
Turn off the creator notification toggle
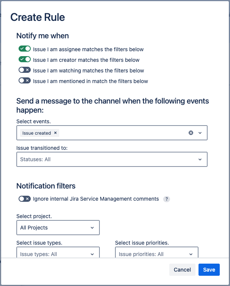point(25,60)
